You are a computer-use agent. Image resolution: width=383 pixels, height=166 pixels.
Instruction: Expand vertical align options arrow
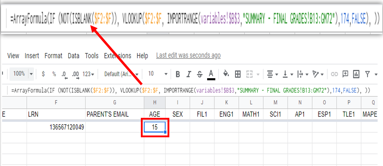tap(292, 74)
